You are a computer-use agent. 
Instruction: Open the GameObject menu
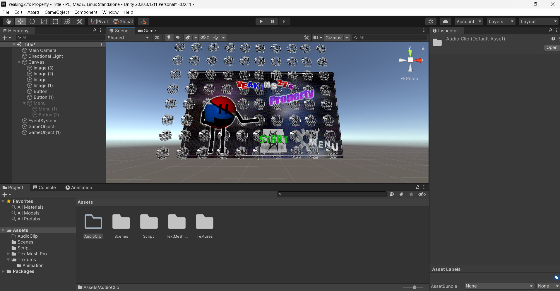point(57,12)
